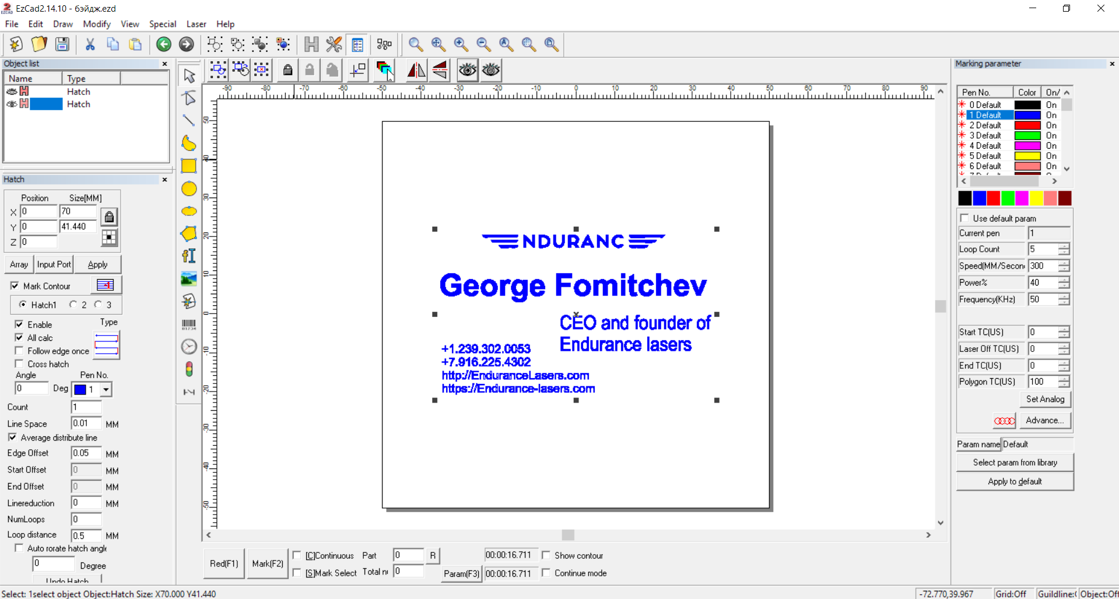This screenshot has height=599, width=1119.
Task: Click the Speed stepper arrows
Action: coord(1064,266)
